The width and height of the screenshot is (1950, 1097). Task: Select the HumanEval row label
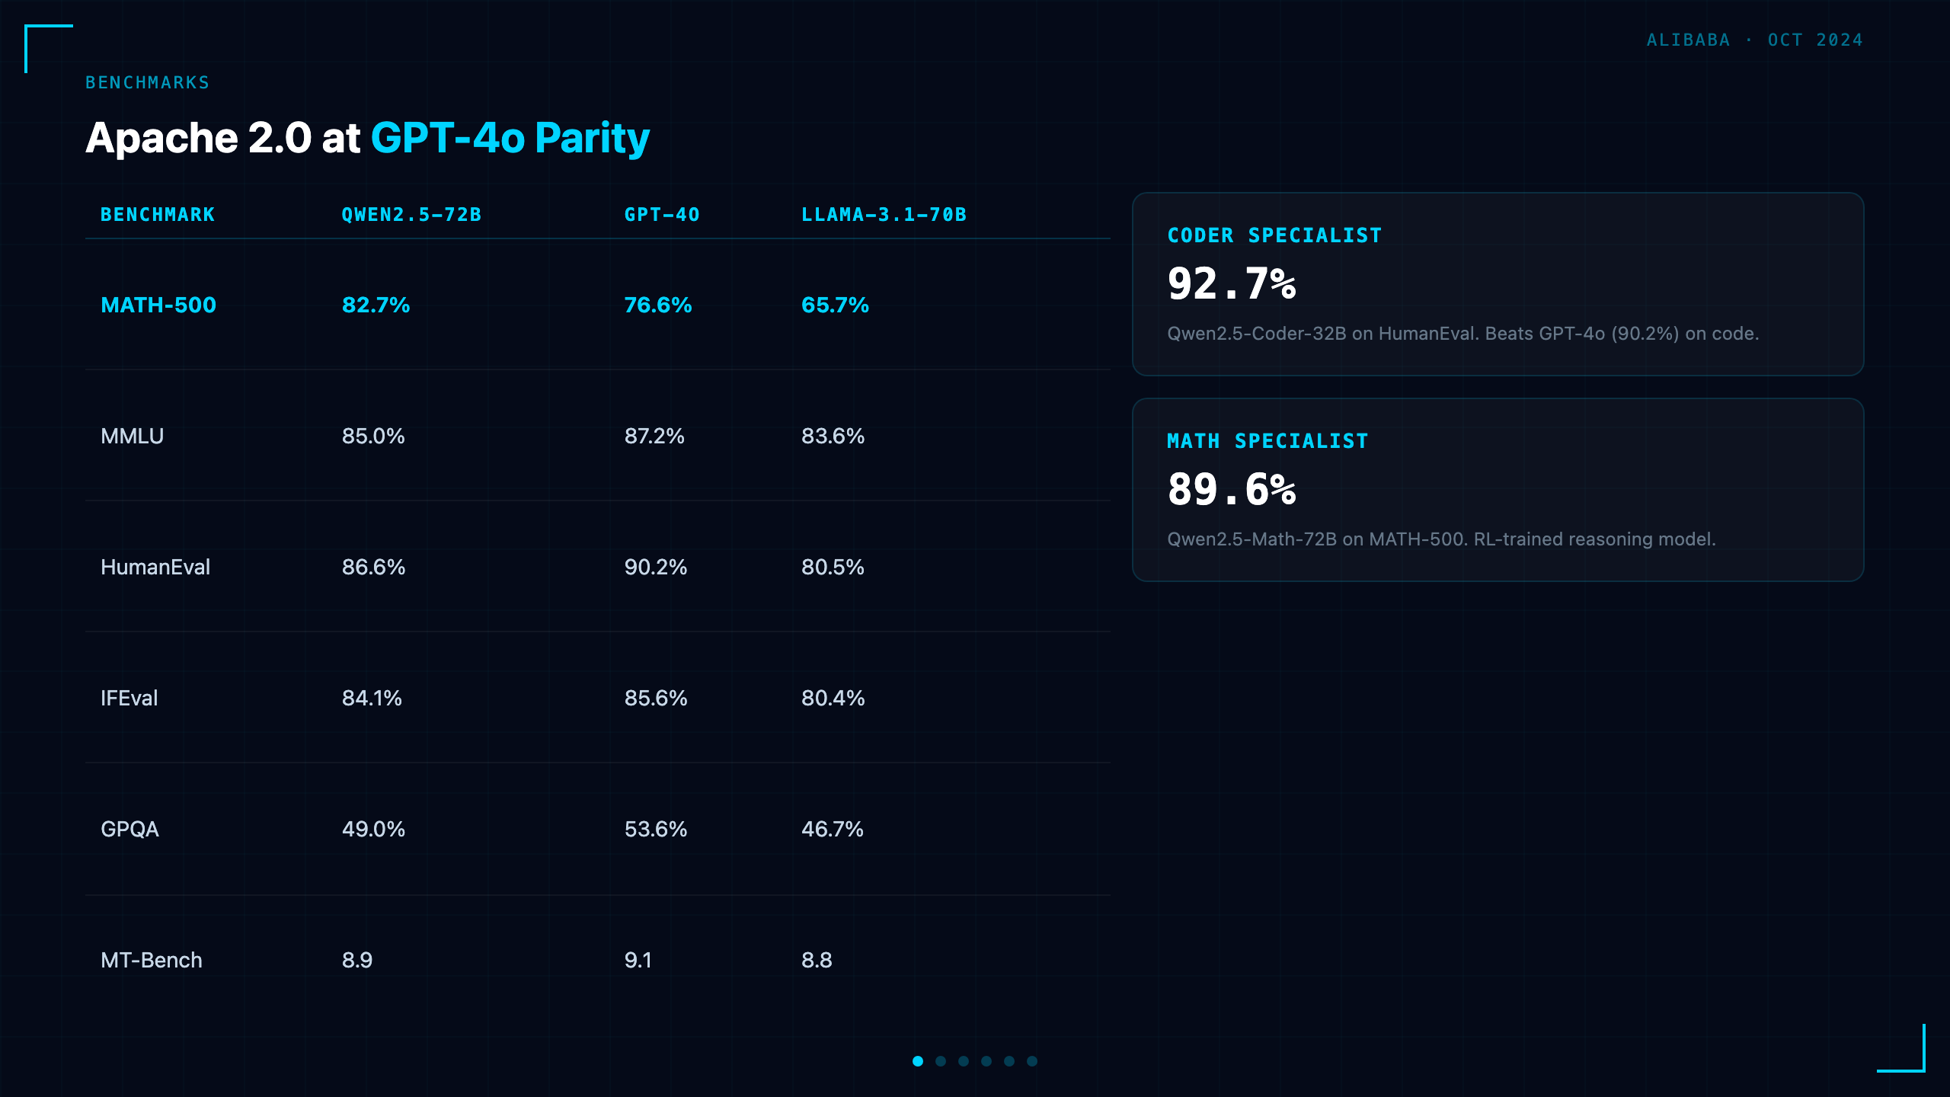(x=155, y=567)
